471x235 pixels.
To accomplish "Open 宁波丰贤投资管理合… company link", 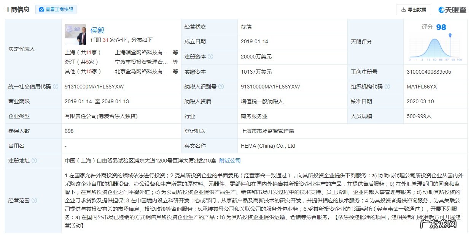I will pyautogui.click(x=141, y=62).
